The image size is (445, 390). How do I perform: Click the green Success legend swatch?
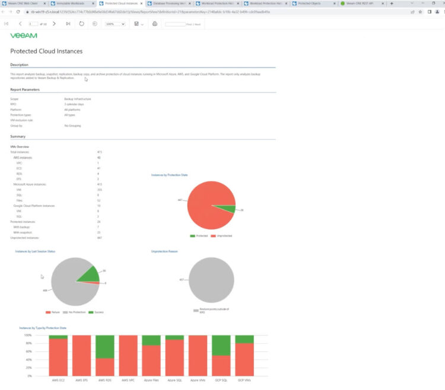tap(91, 312)
